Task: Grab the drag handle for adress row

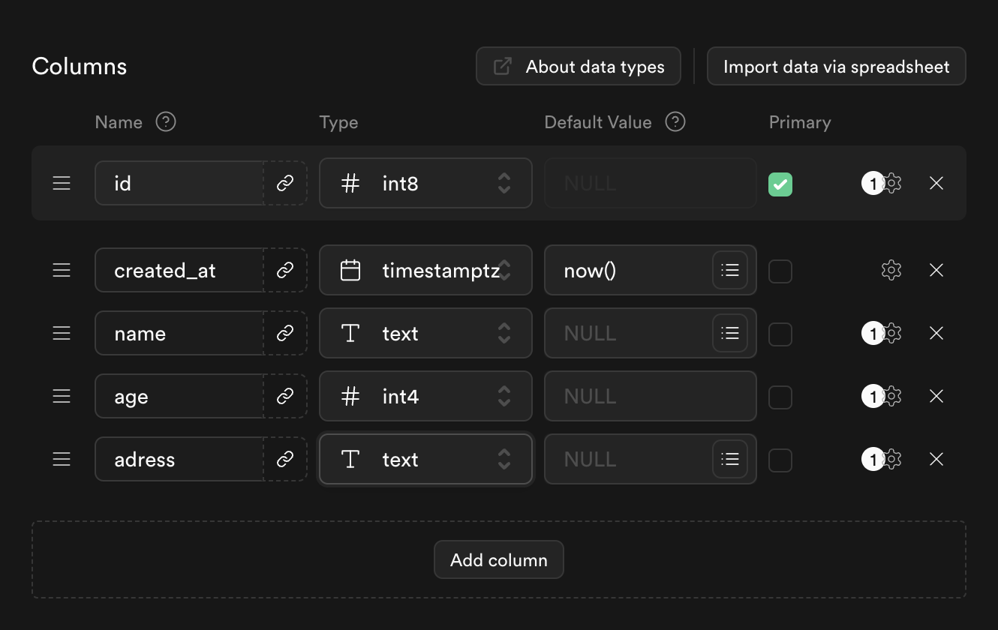Action: point(62,459)
